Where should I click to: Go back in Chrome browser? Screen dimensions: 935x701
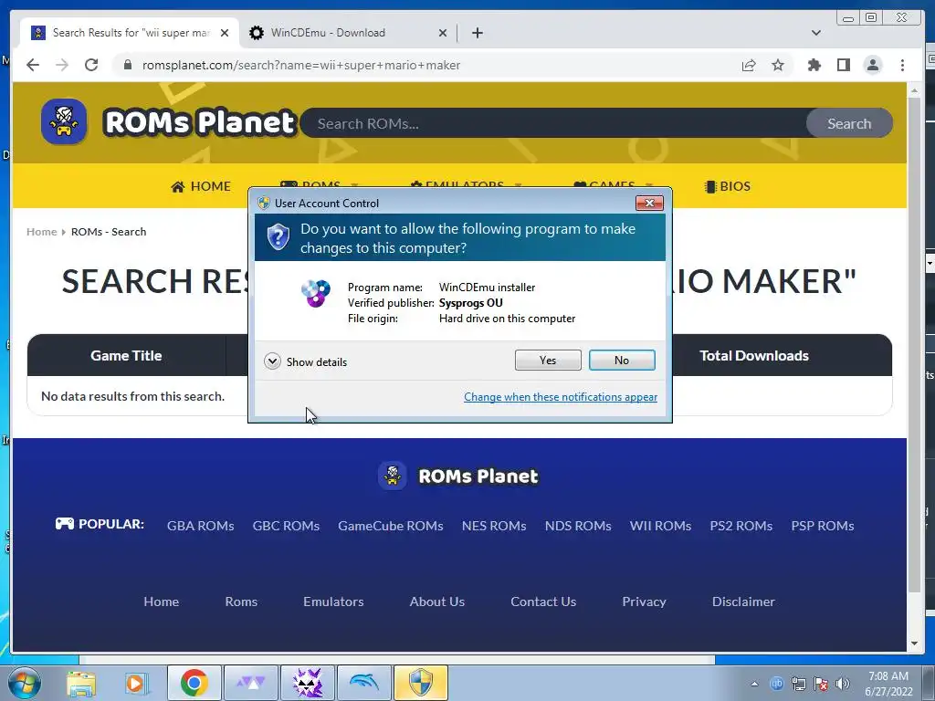click(33, 65)
